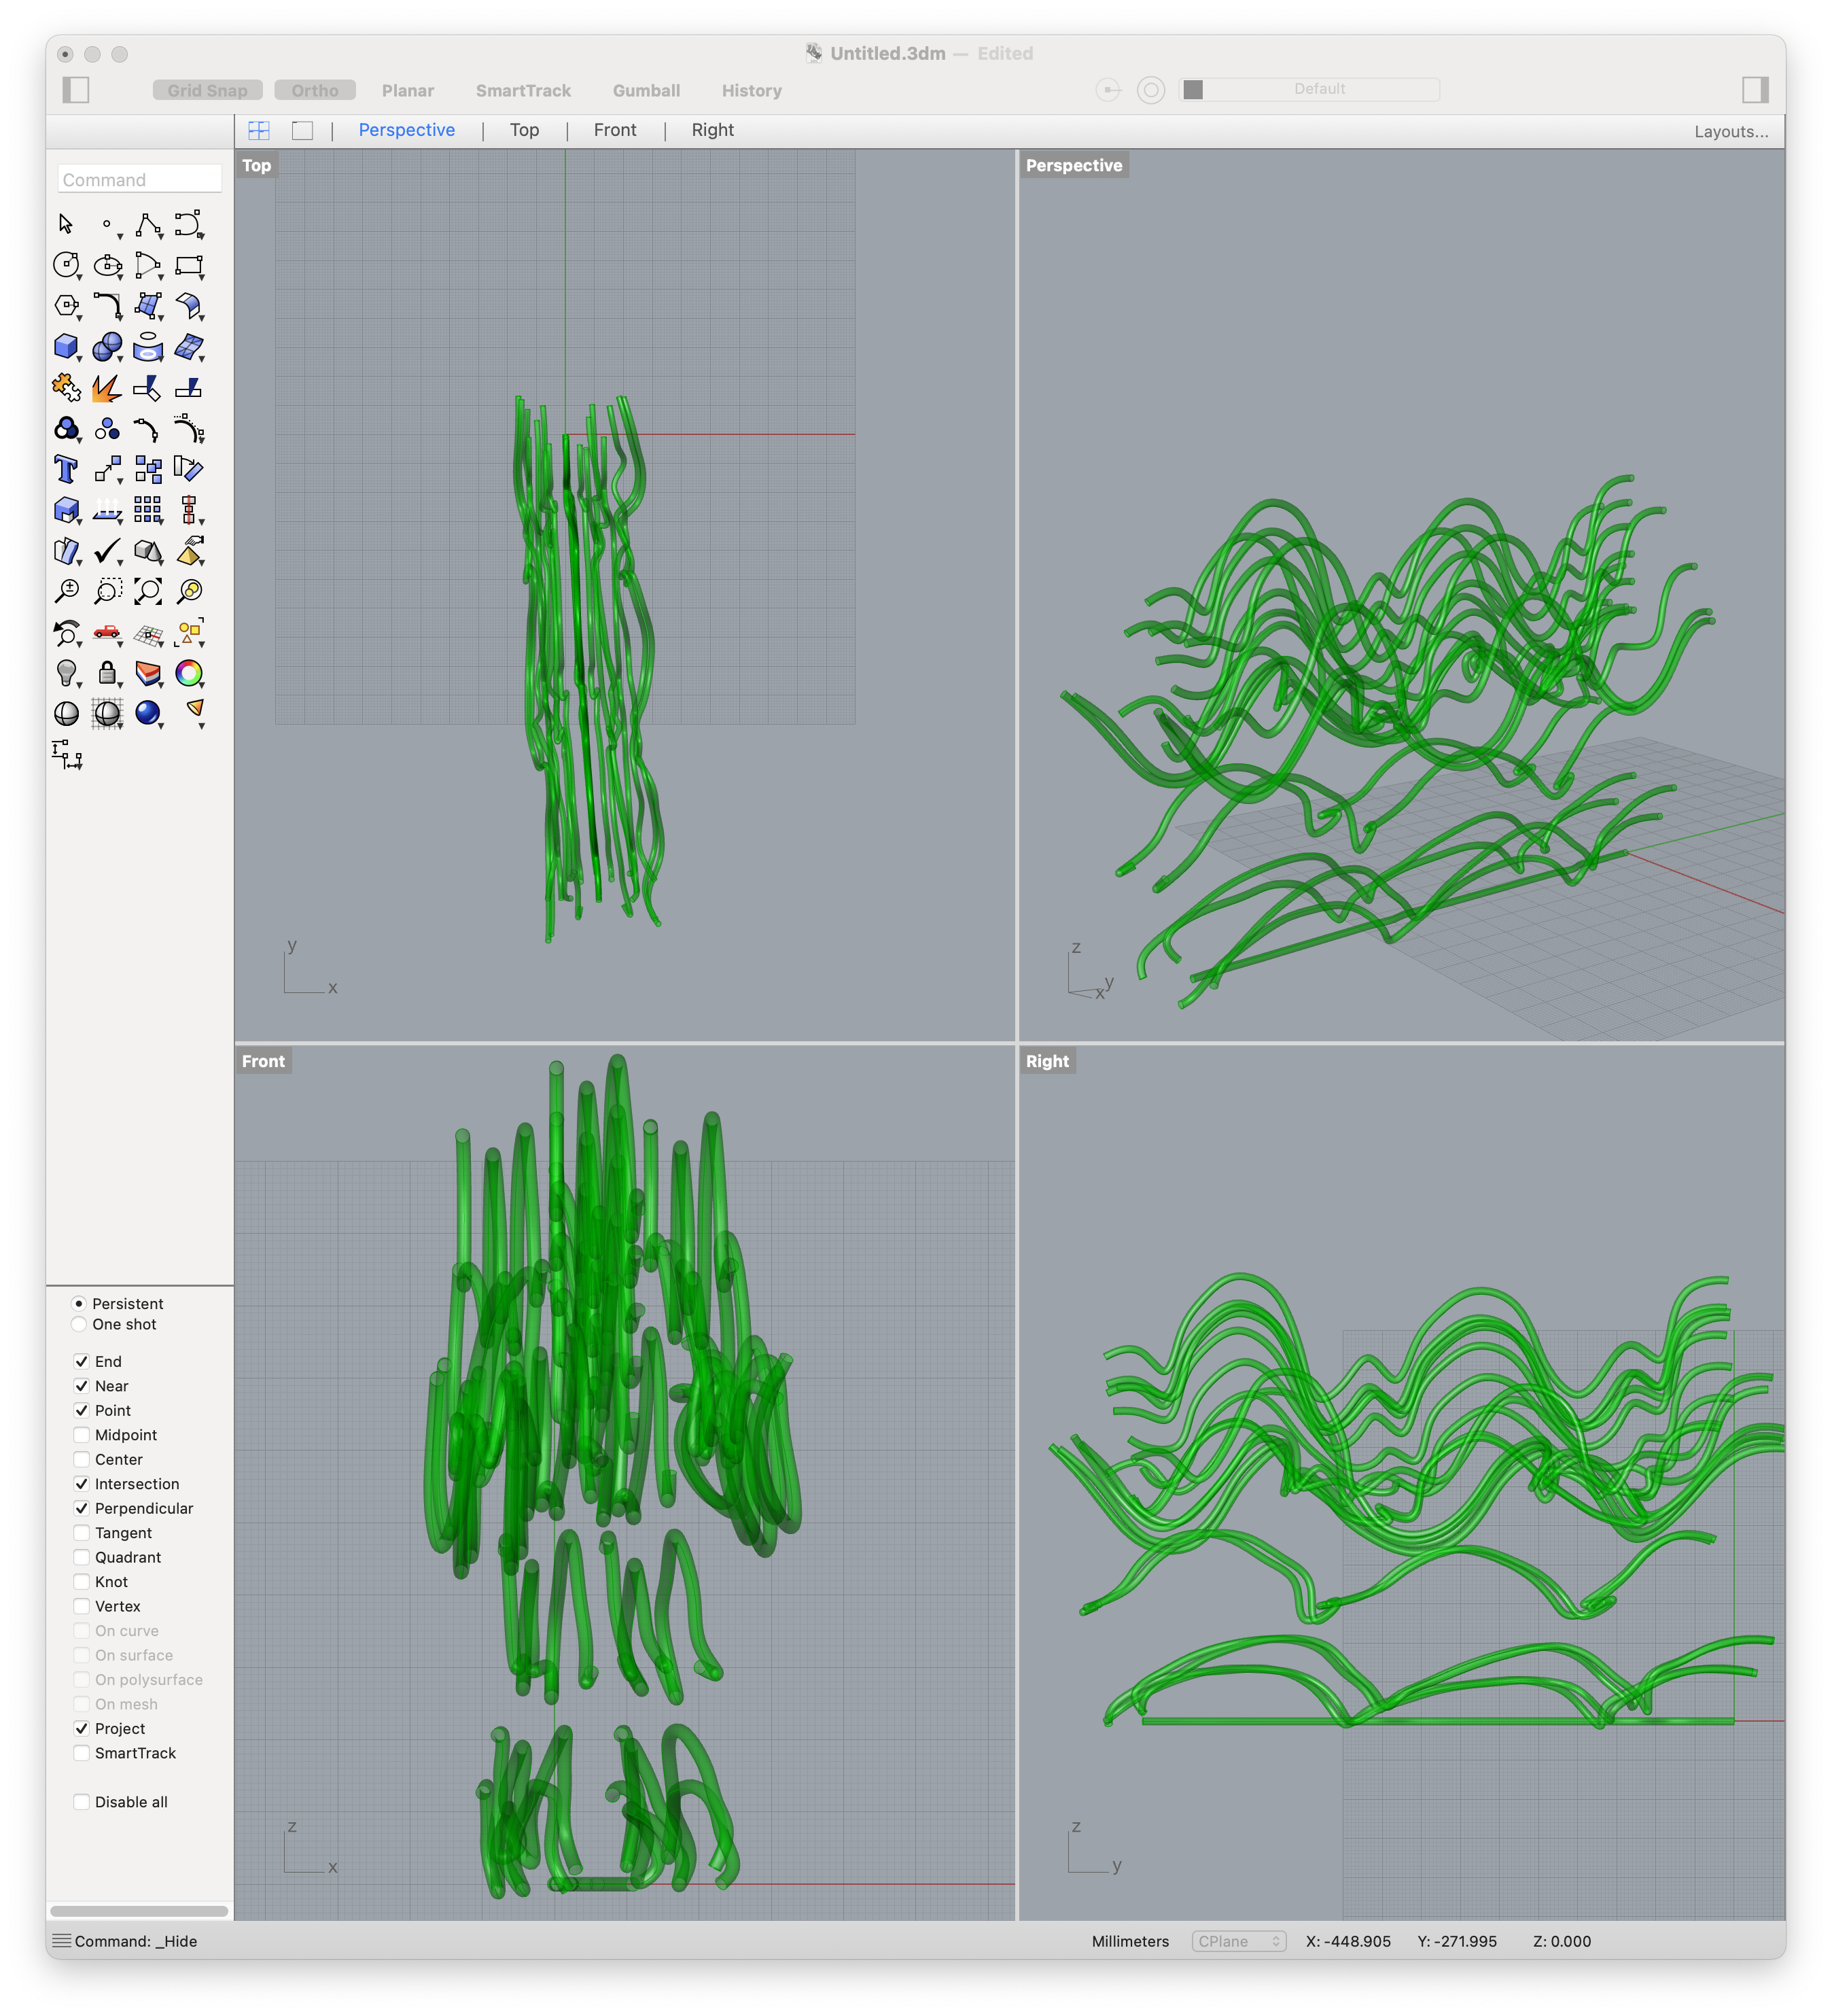Check the Tangent snap option
The width and height of the screenshot is (1832, 2016).
[81, 1532]
